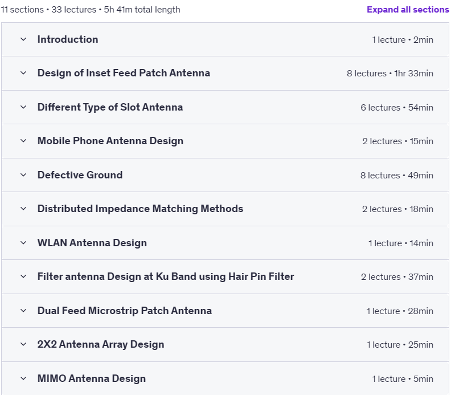Click chevron icon beside Defective Ground
The width and height of the screenshot is (451, 395).
[23, 175]
